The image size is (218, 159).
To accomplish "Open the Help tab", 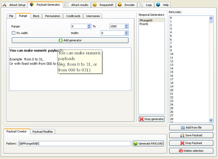I will pos(163,5).
